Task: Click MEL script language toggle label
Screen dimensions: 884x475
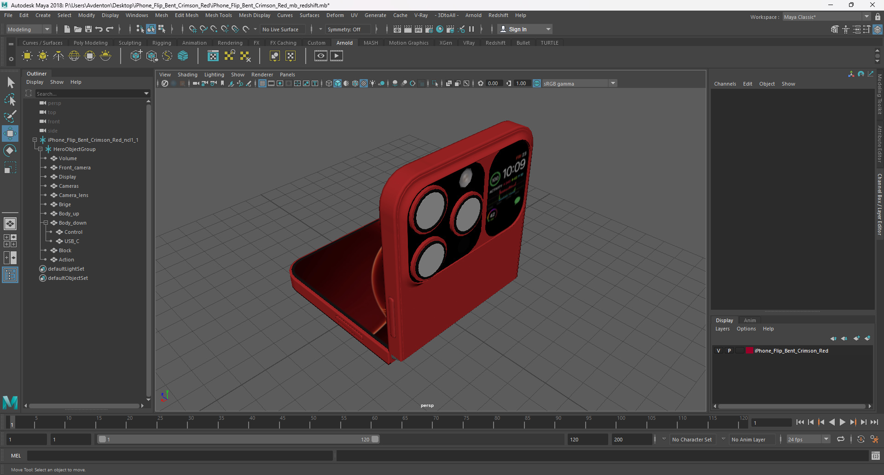Action: pyautogui.click(x=16, y=456)
